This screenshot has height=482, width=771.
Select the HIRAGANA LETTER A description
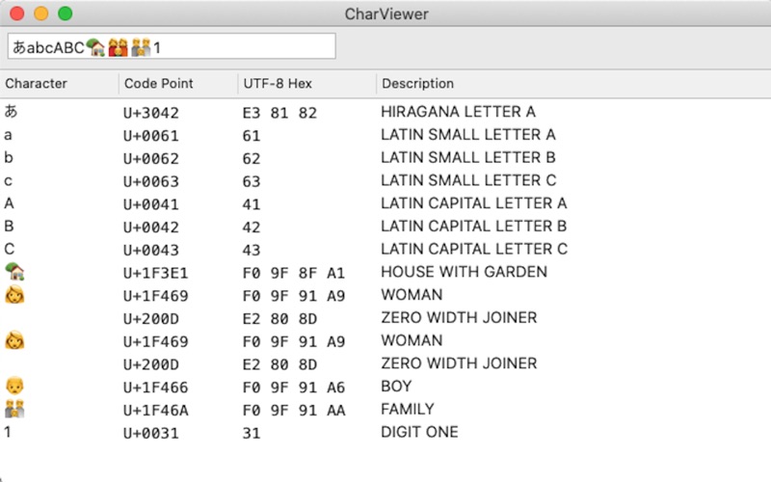pyautogui.click(x=458, y=112)
